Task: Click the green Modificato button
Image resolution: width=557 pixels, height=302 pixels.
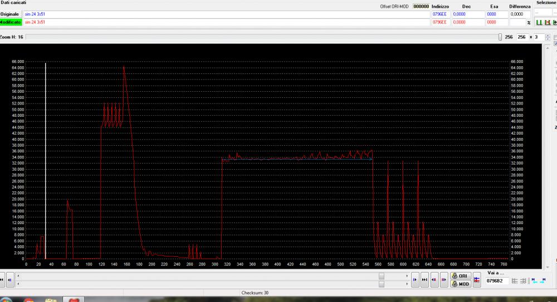Action: tap(10, 22)
